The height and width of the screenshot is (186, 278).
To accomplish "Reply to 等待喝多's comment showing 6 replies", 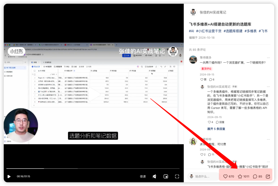I will [x=212, y=80].
